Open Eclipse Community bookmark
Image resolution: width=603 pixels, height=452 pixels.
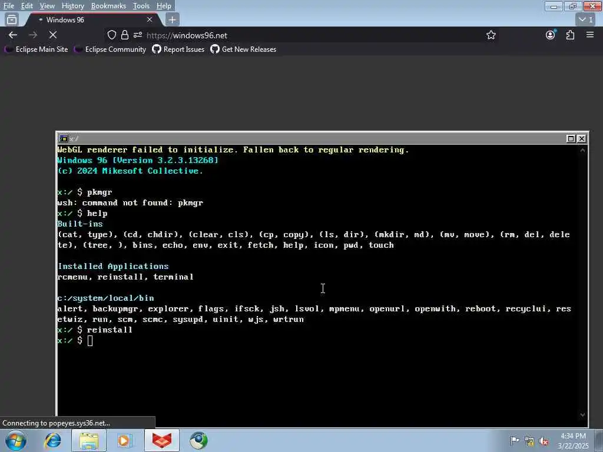tap(110, 49)
